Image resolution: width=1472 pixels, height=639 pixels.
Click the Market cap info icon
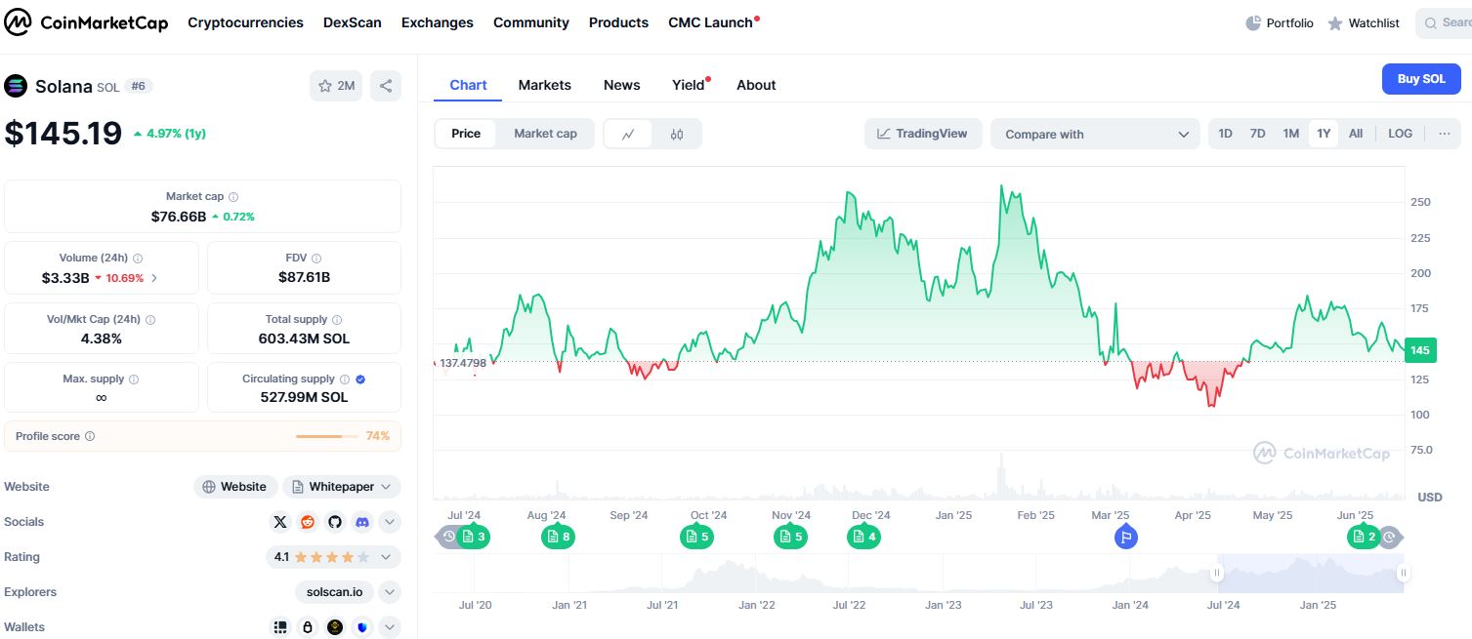coord(233,197)
